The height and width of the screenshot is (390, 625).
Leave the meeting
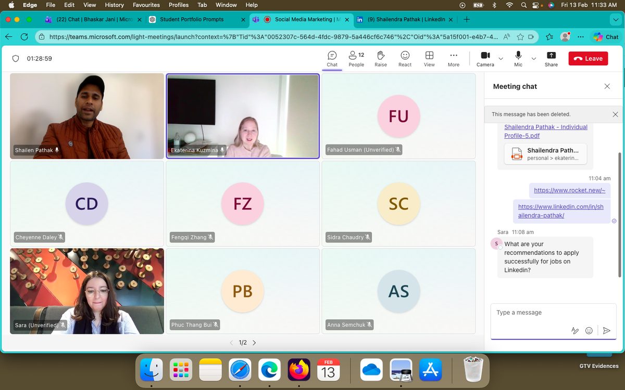pyautogui.click(x=588, y=59)
